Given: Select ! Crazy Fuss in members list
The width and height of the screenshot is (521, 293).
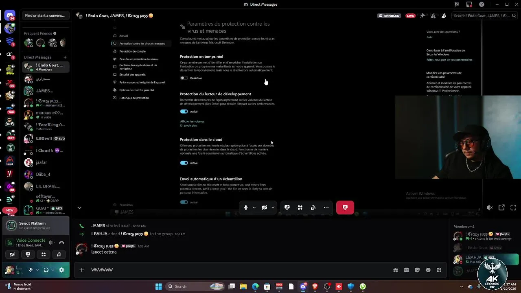Looking at the screenshot, I should coord(485,236).
